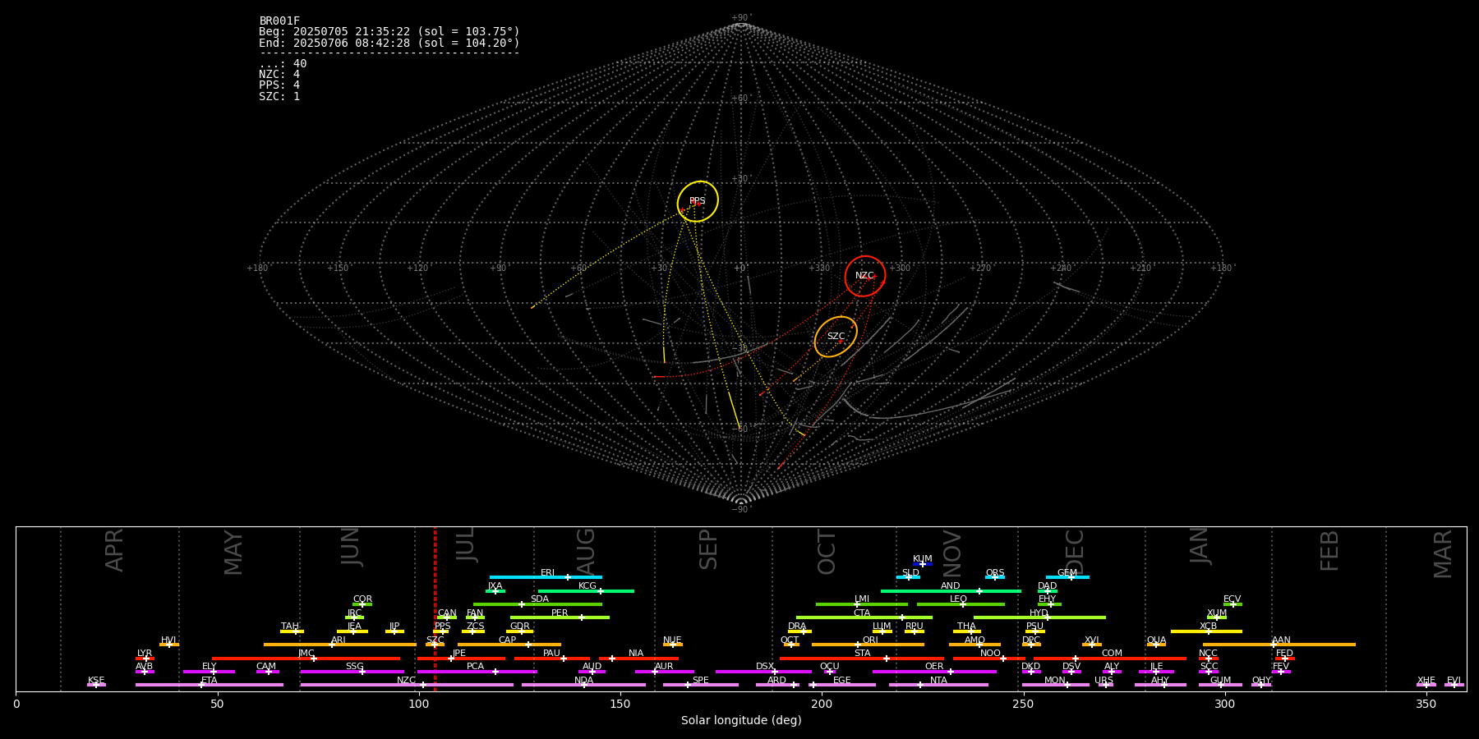Select the STA shower label in timeline
Screen dimensions: 1479x739
863,654
